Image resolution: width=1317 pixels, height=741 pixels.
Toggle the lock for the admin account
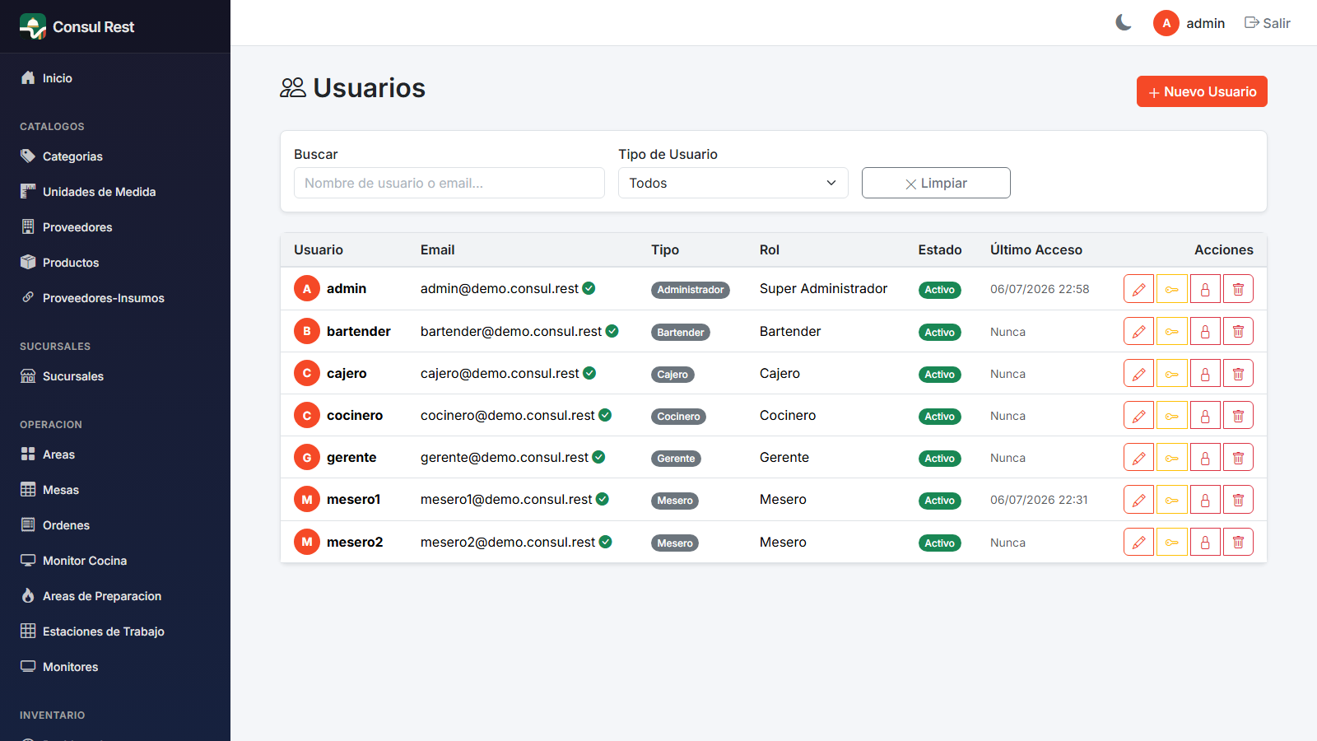click(1205, 289)
